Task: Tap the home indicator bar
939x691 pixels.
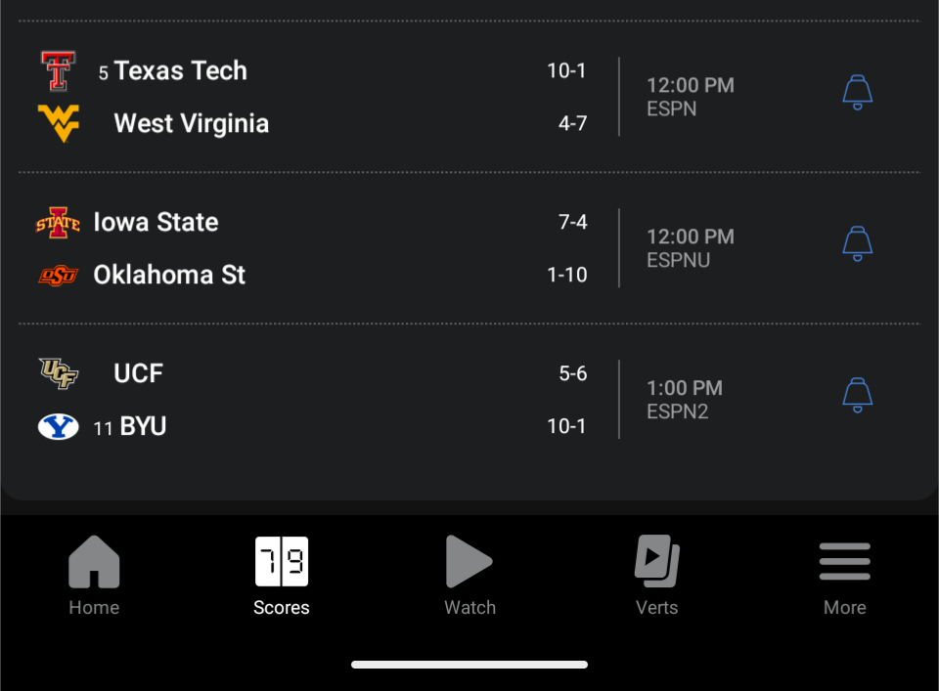Action: [x=469, y=665]
